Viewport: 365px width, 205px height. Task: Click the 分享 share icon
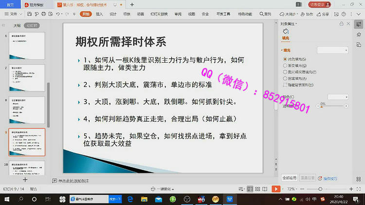[323, 15]
